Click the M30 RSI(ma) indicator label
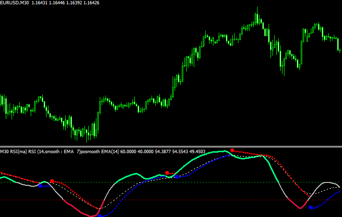342x217 pixels. [13, 152]
